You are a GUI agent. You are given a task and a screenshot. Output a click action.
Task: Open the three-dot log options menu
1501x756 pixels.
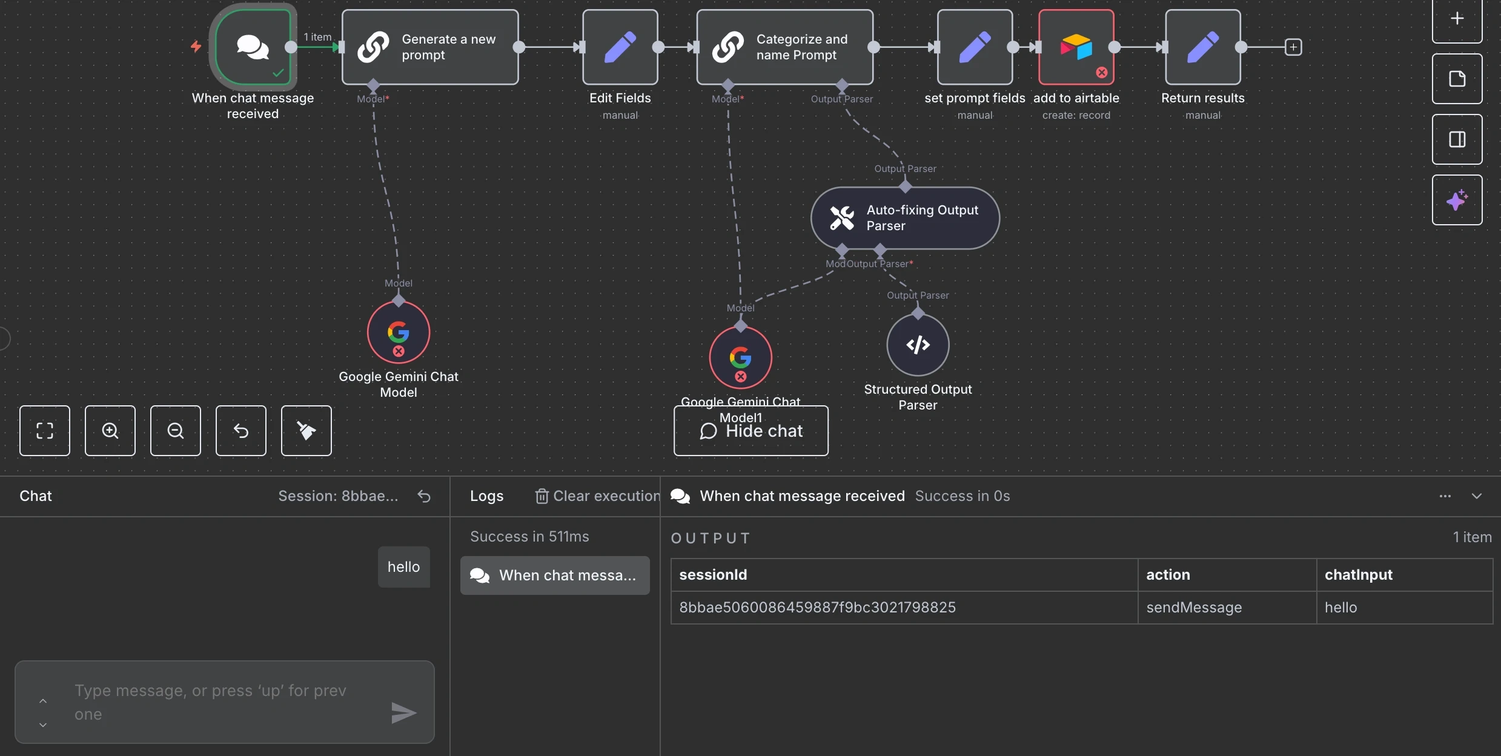pos(1445,496)
